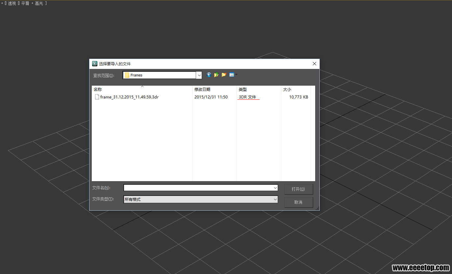Select file frame_31.12.2015_11.49.59.3dr

(127, 97)
